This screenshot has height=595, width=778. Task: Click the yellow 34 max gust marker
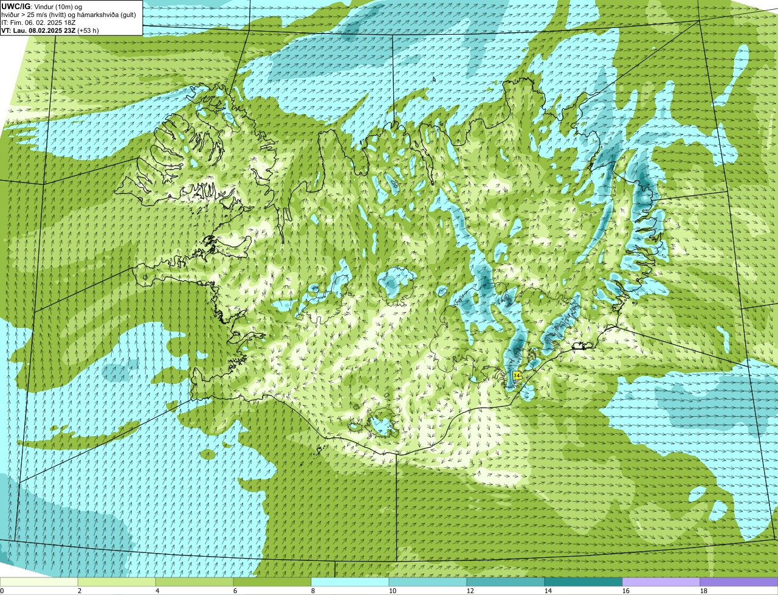[x=517, y=375]
